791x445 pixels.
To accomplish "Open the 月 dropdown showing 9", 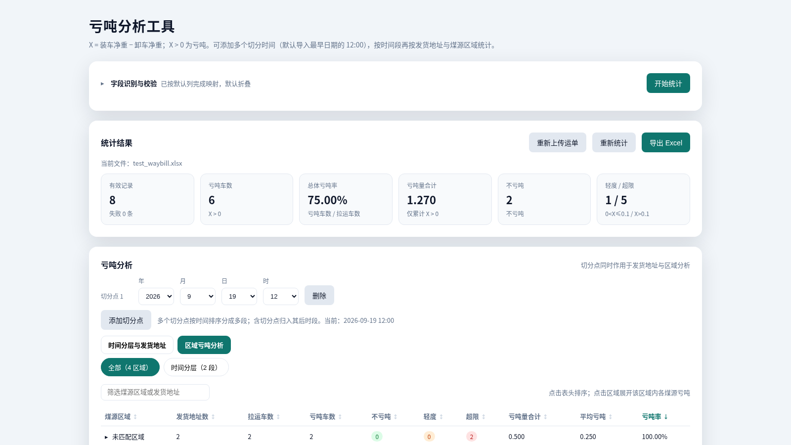I will coord(198,296).
